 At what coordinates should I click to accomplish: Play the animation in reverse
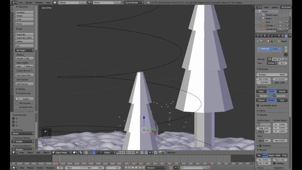tap(133, 168)
